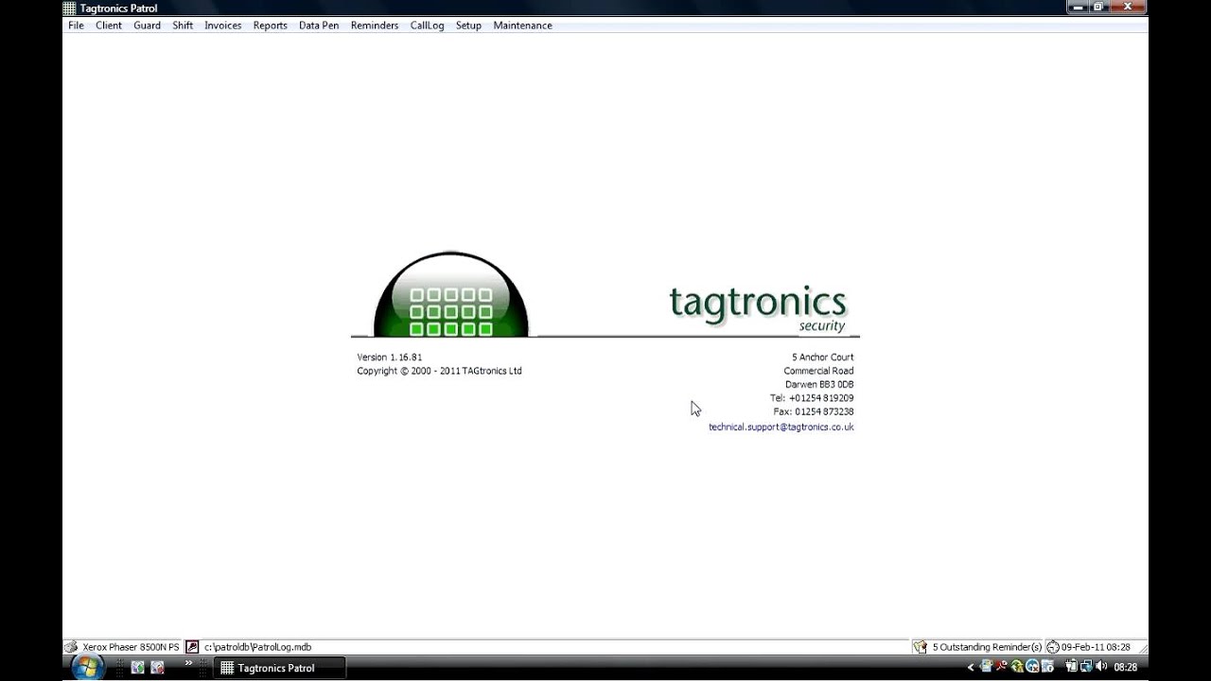
Task: Click the green dome keypad logo
Action: click(x=451, y=295)
